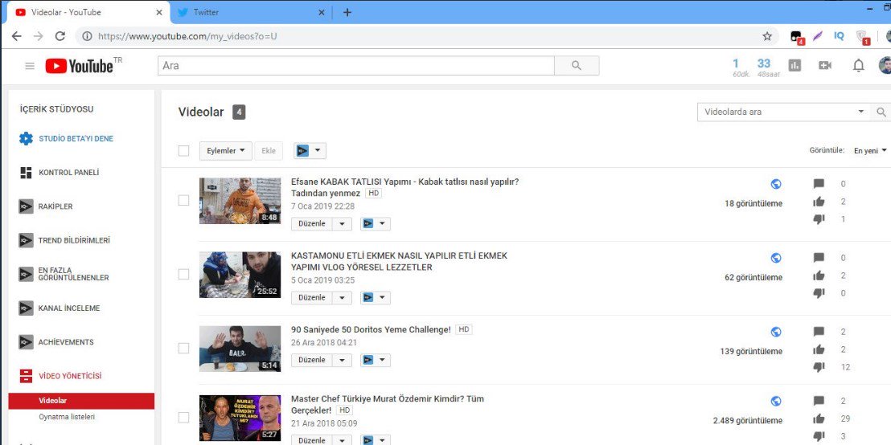
Task: Open Kontrol Paneli sidebar item
Action: click(69, 173)
